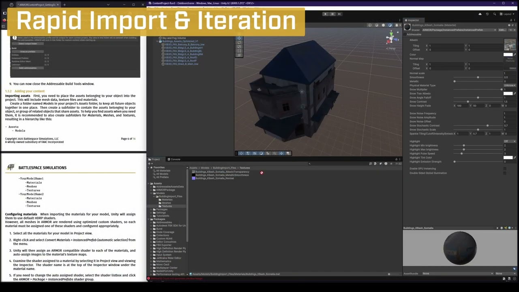Click the Step frame button
Viewport: 519px width, 292px height.
[339, 14]
